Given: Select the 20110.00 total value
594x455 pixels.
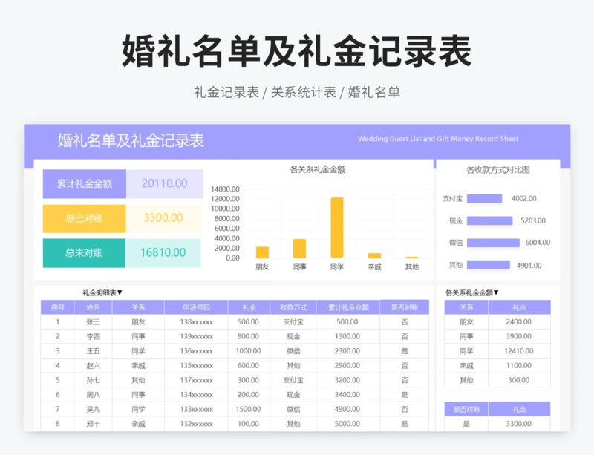Looking at the screenshot, I should [164, 183].
